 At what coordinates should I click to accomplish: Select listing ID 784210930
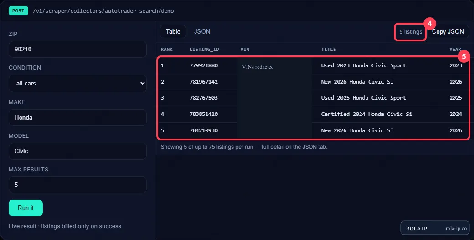pos(204,130)
